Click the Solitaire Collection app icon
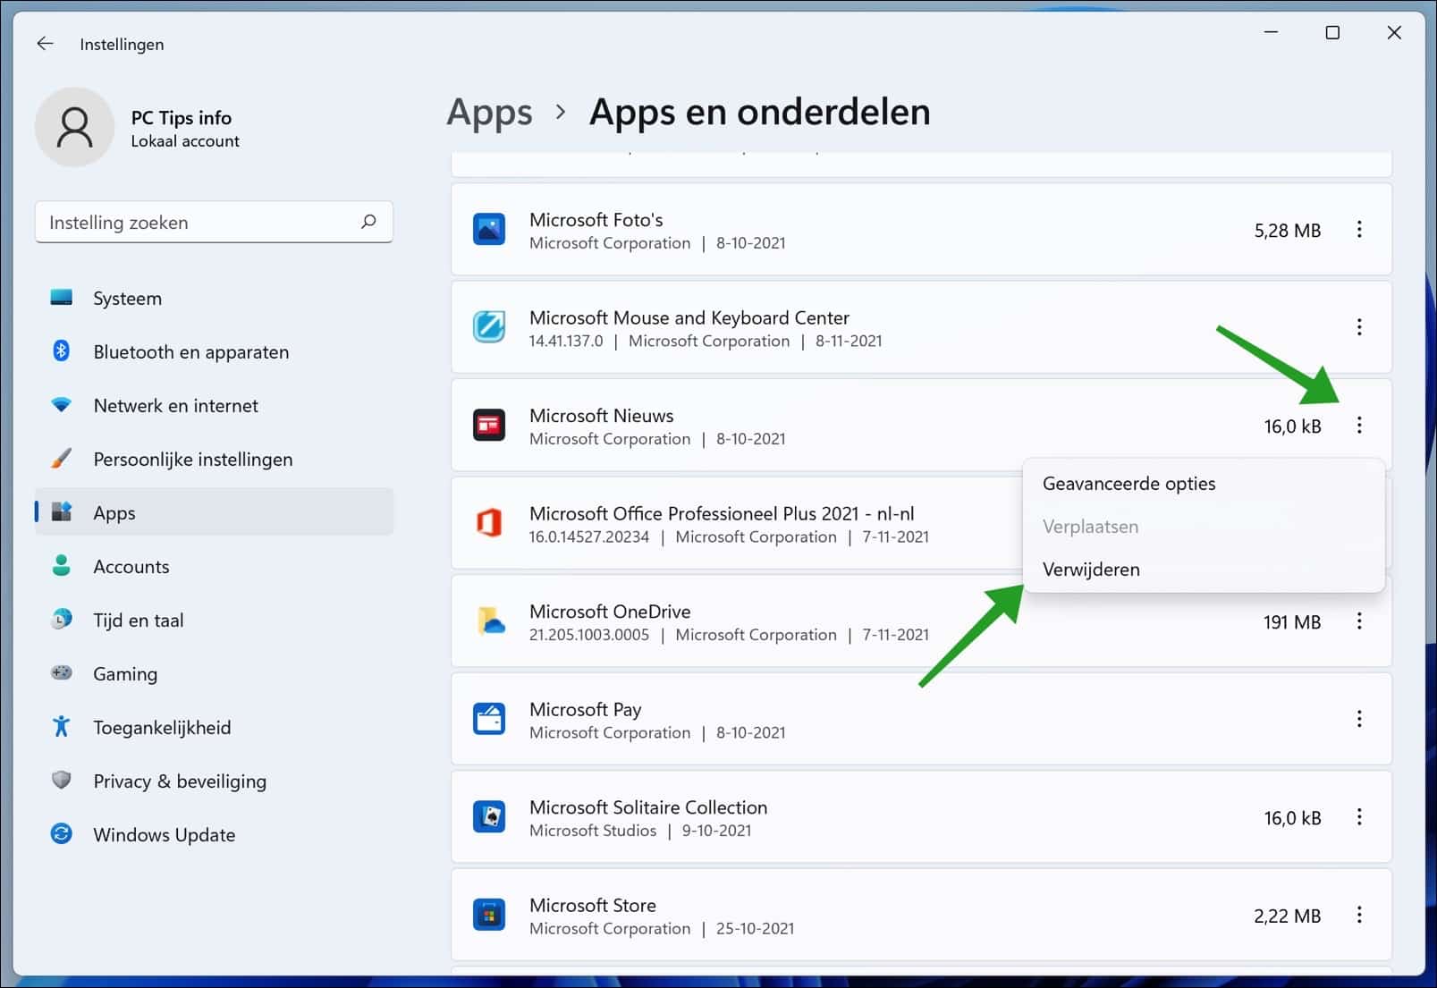Screen dimensions: 1437x988 [x=489, y=816]
